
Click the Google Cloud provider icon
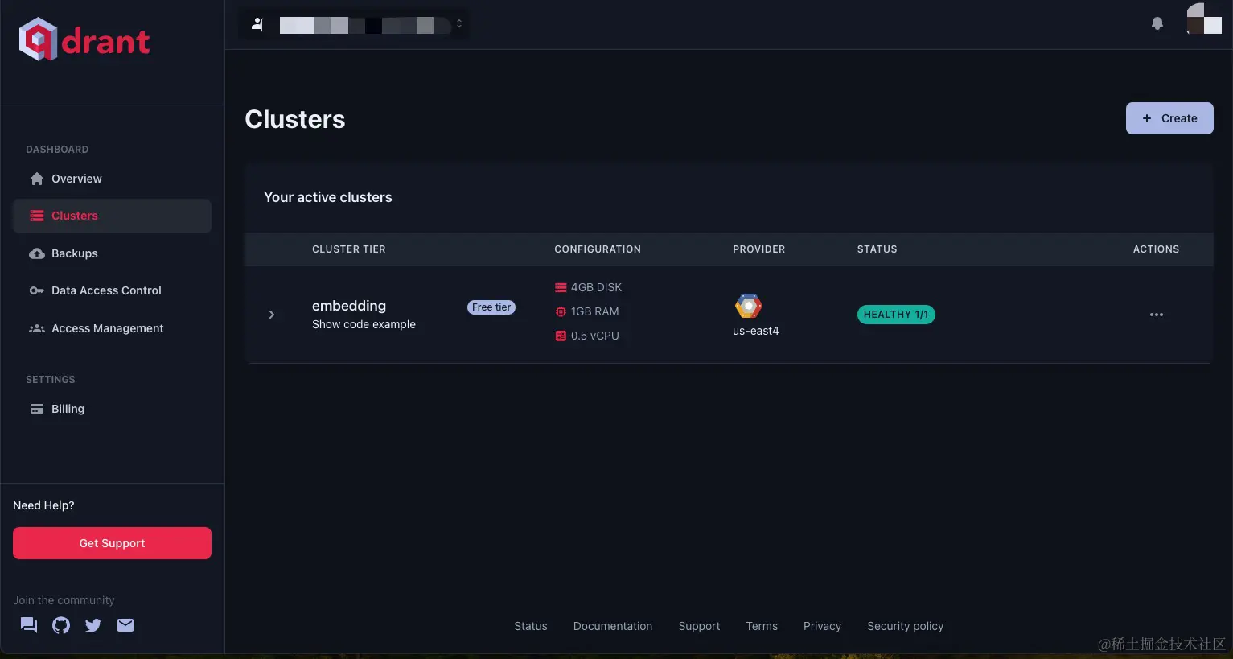click(x=748, y=305)
